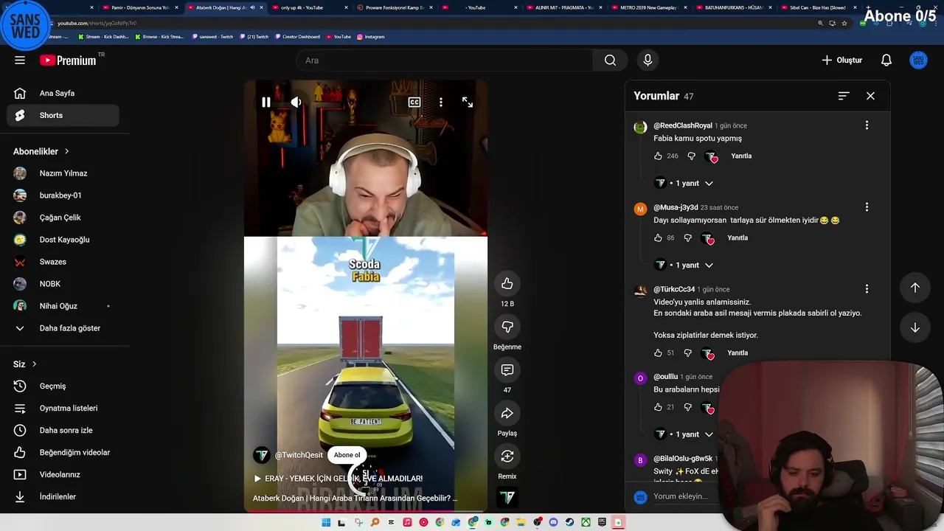
Task: Go to the next Short with down arrow
Action: pyautogui.click(x=915, y=327)
